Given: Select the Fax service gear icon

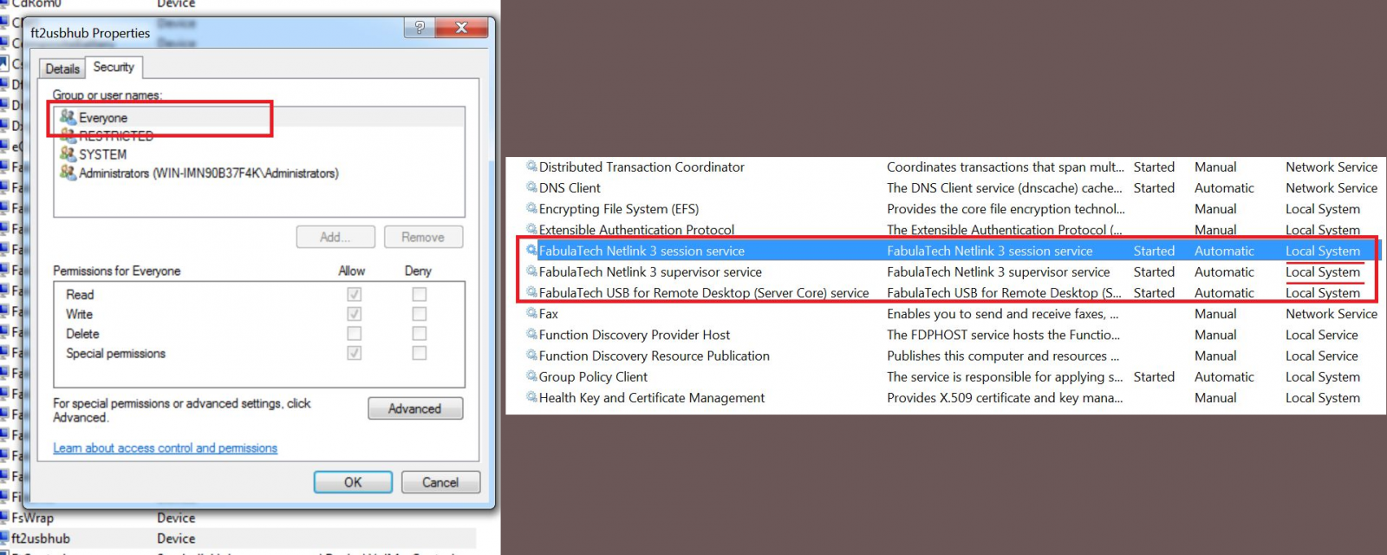Looking at the screenshot, I should 531,313.
